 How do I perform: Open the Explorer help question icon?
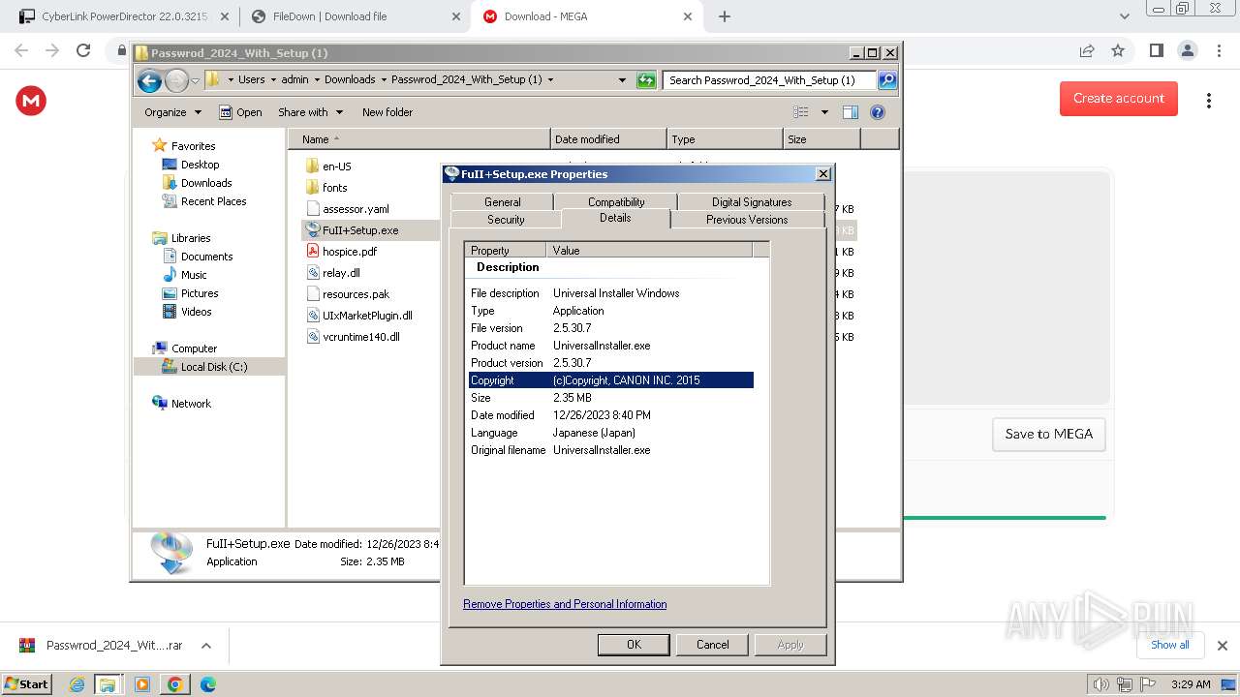878,112
